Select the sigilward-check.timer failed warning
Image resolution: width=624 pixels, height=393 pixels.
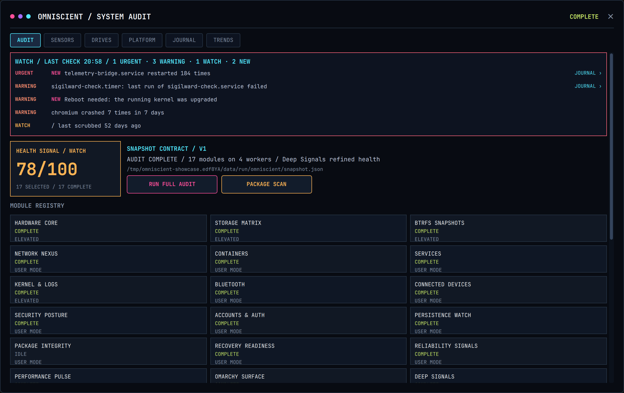click(308, 86)
